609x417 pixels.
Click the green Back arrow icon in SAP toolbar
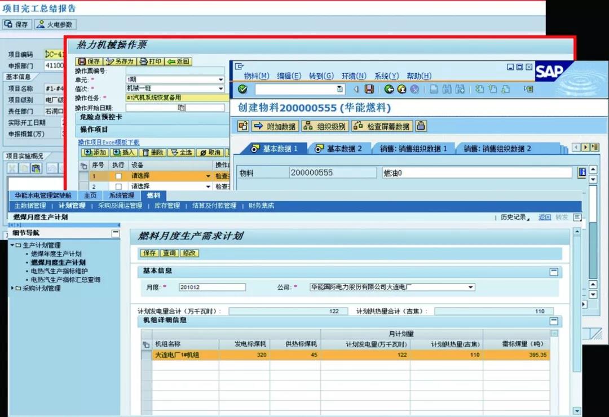[x=389, y=89]
